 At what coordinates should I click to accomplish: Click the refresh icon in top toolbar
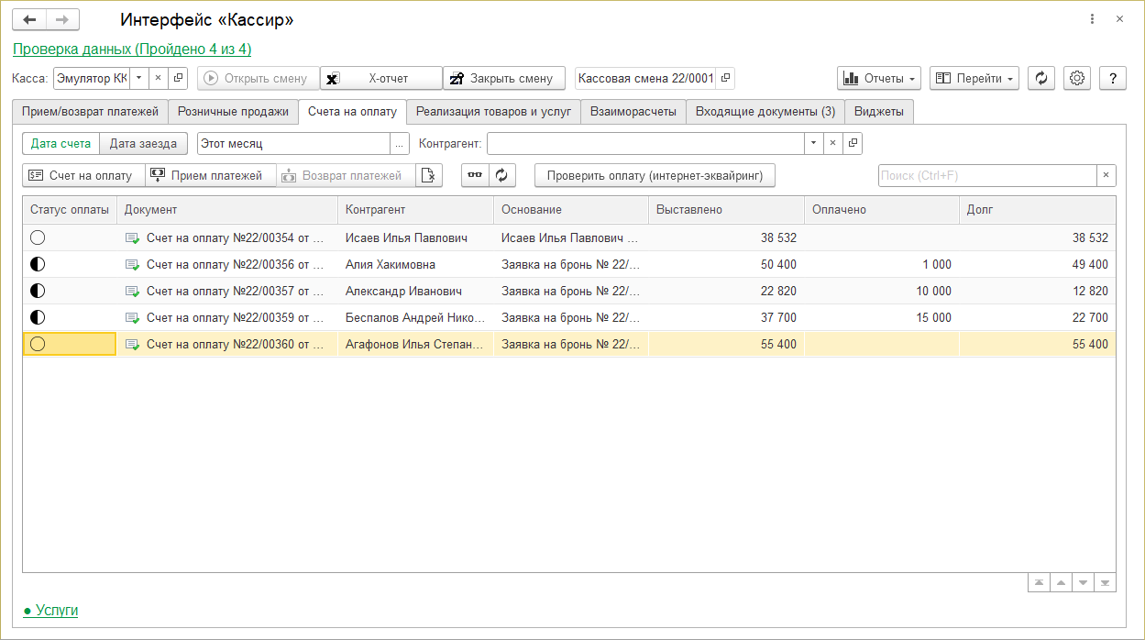(x=1040, y=78)
